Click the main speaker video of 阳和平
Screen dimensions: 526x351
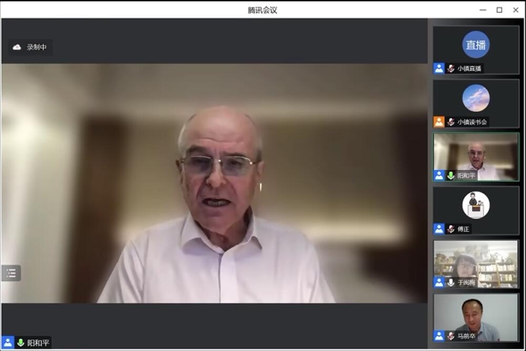215,183
